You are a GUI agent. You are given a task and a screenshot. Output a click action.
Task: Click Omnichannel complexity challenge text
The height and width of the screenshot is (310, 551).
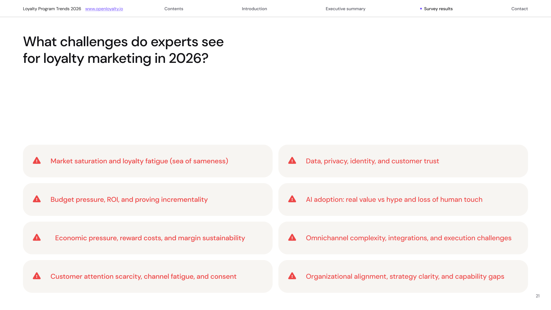point(408,238)
